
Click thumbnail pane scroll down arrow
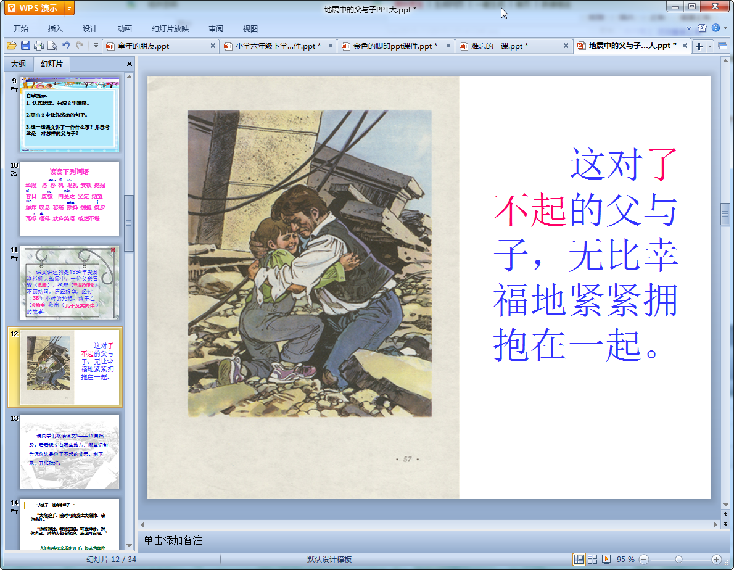point(129,546)
